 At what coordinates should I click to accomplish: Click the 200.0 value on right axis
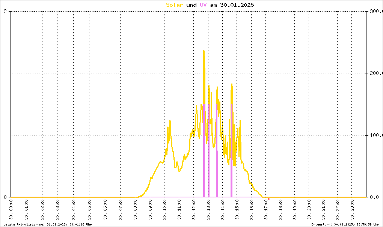375,73
